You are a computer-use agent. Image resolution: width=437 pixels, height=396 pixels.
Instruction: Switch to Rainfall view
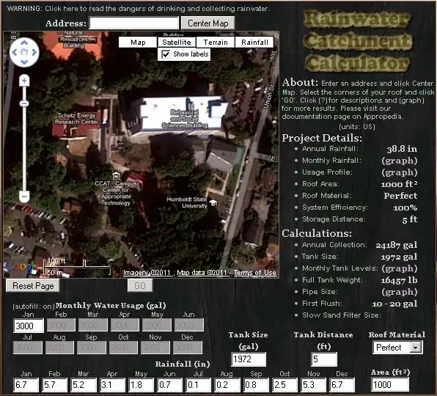(x=254, y=43)
